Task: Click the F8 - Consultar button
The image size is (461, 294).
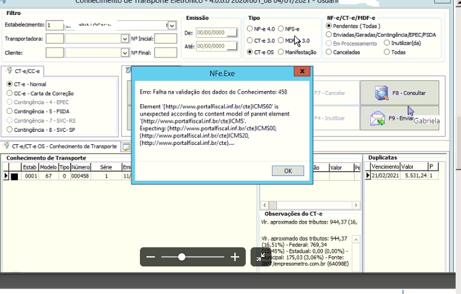Action: (399, 93)
